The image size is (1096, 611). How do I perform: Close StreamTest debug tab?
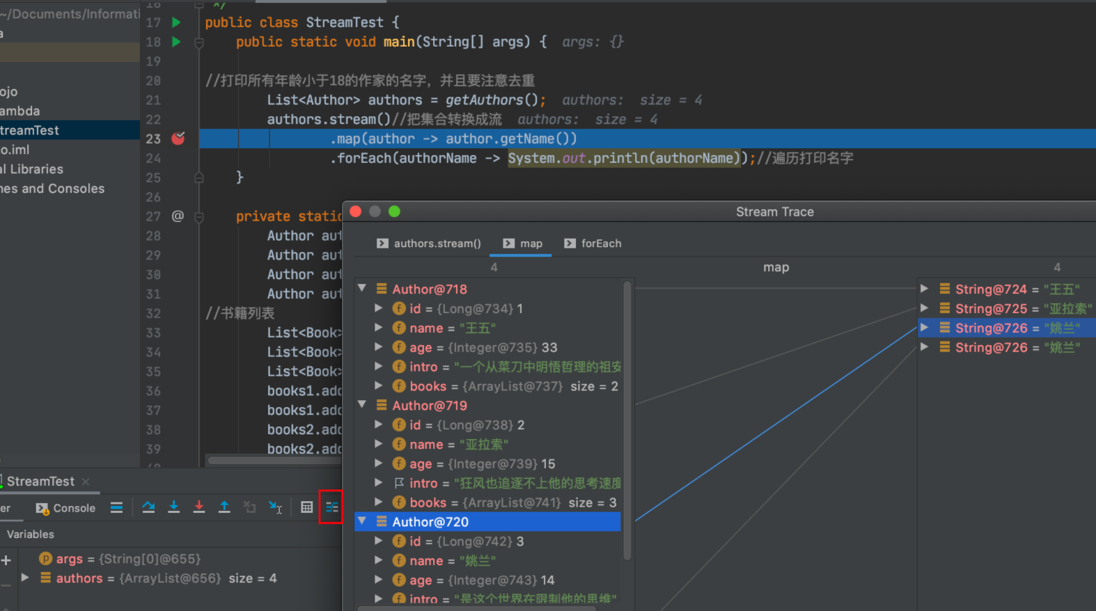86,482
